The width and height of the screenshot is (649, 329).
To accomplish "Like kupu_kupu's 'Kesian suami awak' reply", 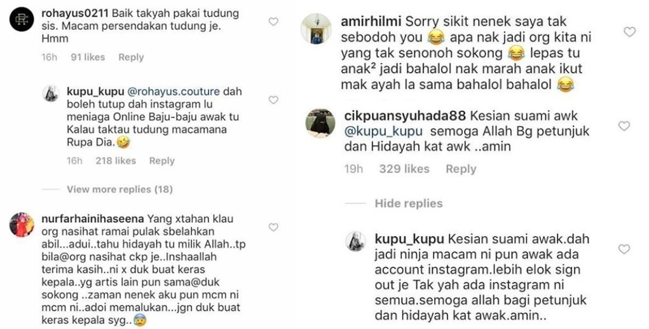I will coord(624,249).
